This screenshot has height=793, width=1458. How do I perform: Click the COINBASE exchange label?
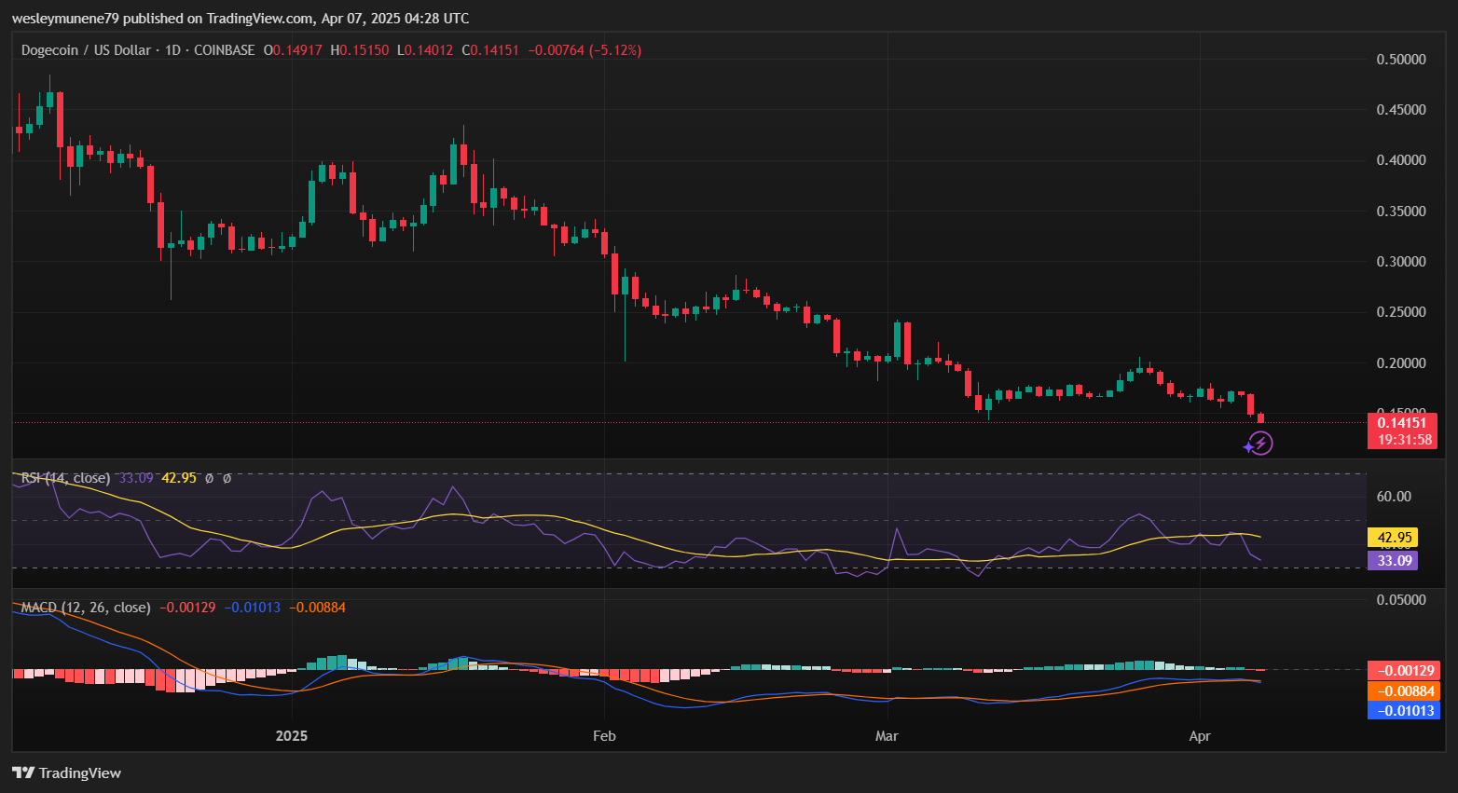pos(224,50)
